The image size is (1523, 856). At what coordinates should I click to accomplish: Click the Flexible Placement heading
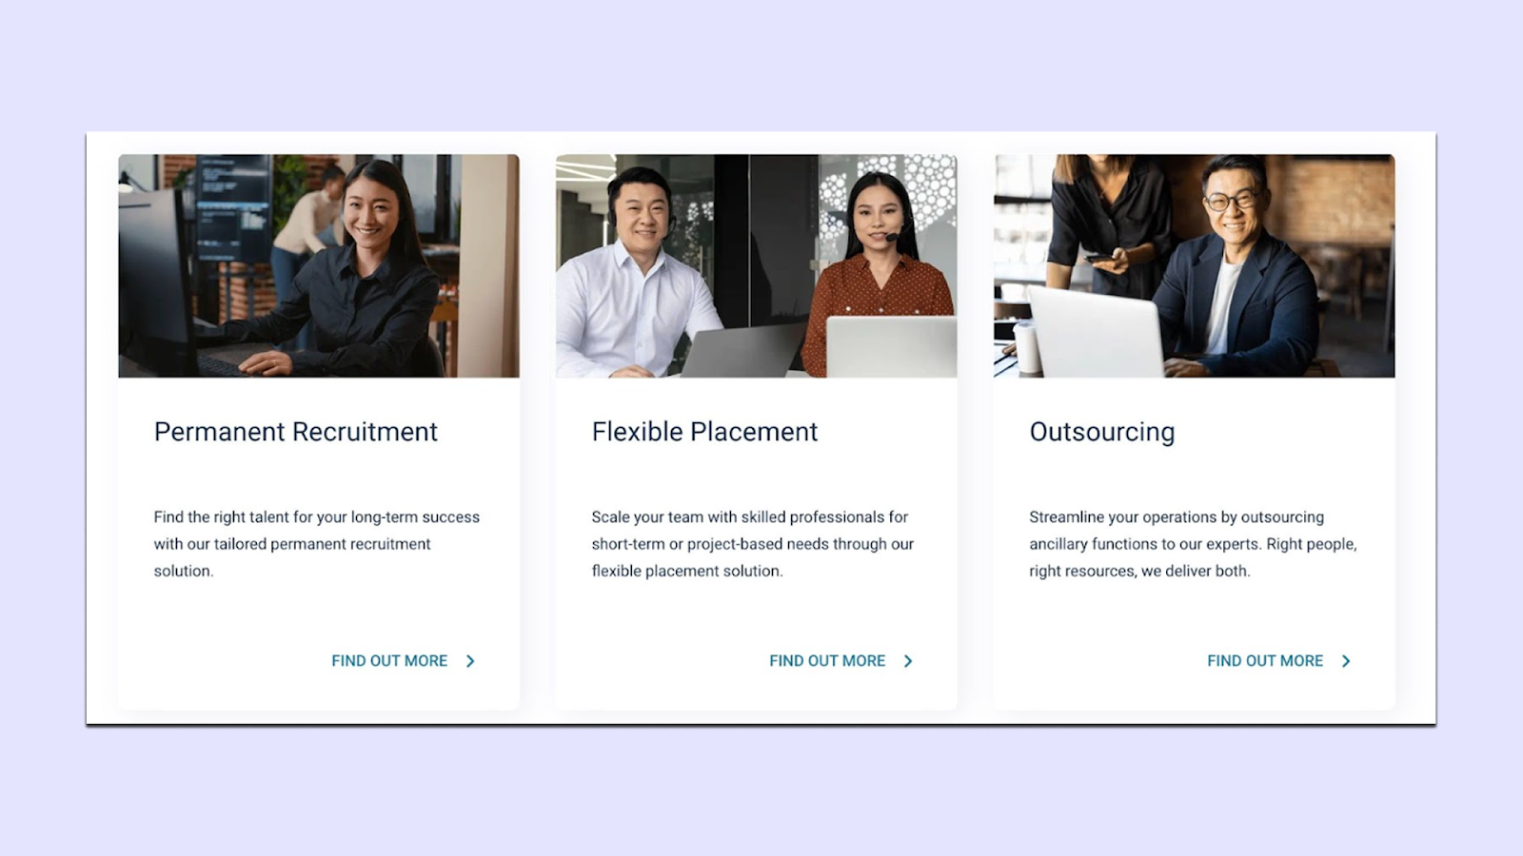[x=704, y=432]
